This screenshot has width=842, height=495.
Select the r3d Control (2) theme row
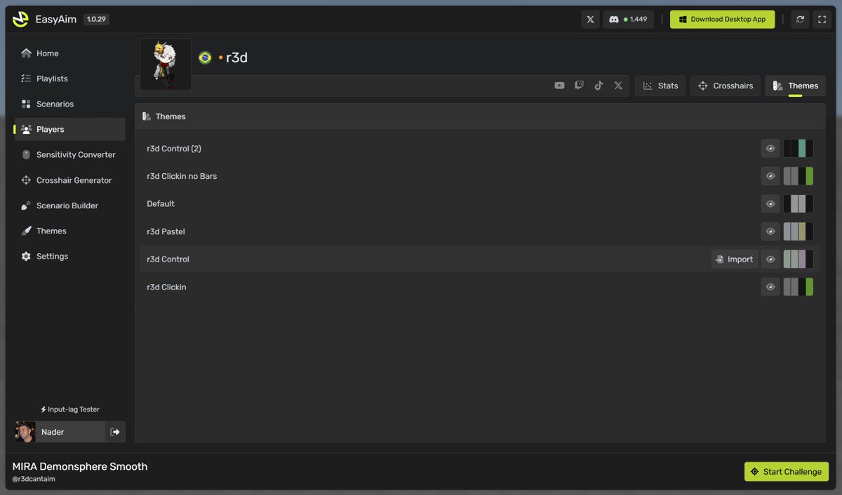click(480, 148)
